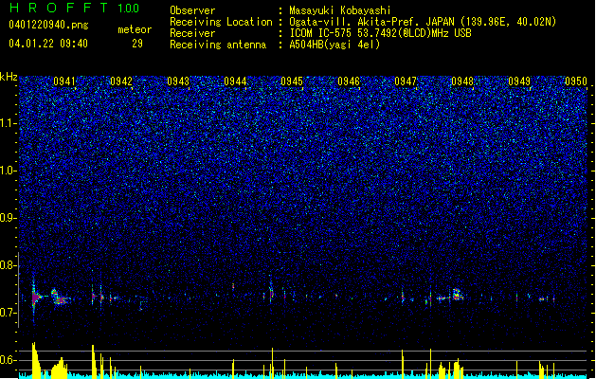Click the HROFFT 1.0.0 title text

[x=75, y=8]
